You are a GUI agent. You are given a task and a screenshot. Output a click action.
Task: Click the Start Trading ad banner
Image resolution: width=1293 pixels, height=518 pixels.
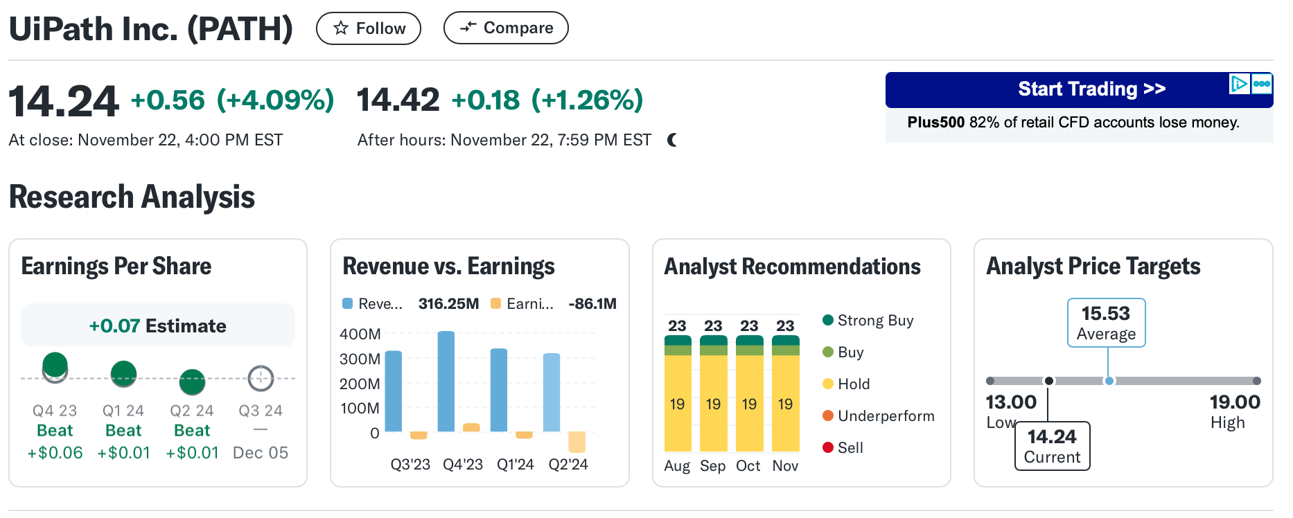[x=1079, y=90]
